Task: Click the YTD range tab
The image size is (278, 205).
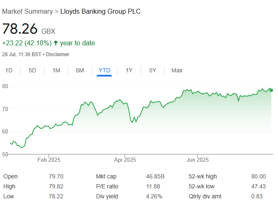Action: (x=104, y=70)
